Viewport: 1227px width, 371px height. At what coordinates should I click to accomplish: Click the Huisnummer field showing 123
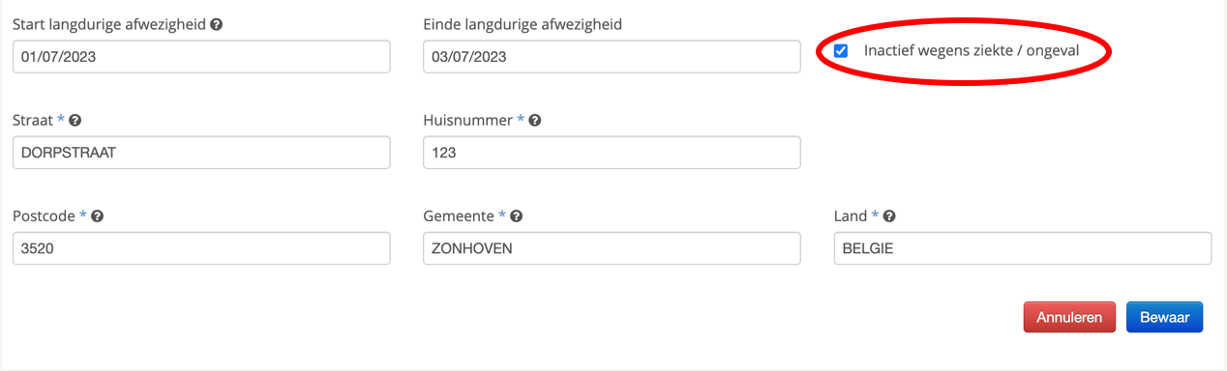(x=612, y=153)
